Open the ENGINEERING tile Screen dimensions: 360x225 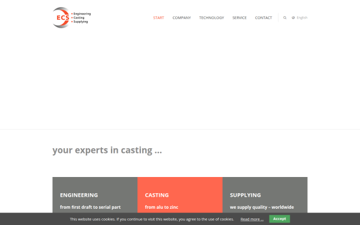(x=95, y=195)
